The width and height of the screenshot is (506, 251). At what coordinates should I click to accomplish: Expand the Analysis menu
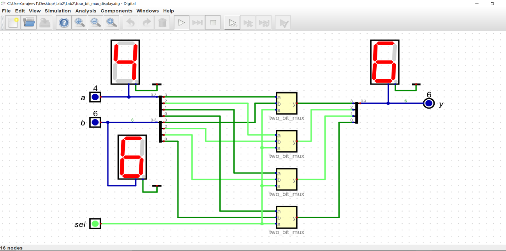pyautogui.click(x=86, y=11)
